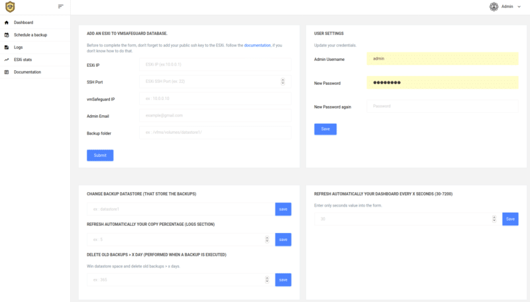Click the Dashboard home icon
This screenshot has height=302, width=530.
pyautogui.click(x=7, y=23)
